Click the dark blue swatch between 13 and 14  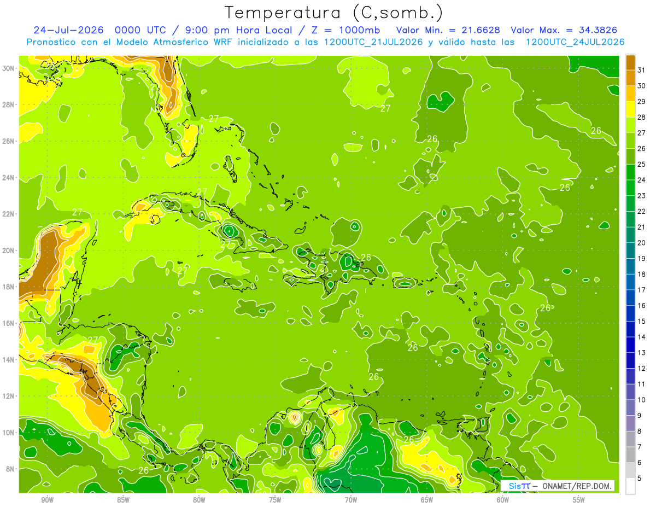coord(630,345)
